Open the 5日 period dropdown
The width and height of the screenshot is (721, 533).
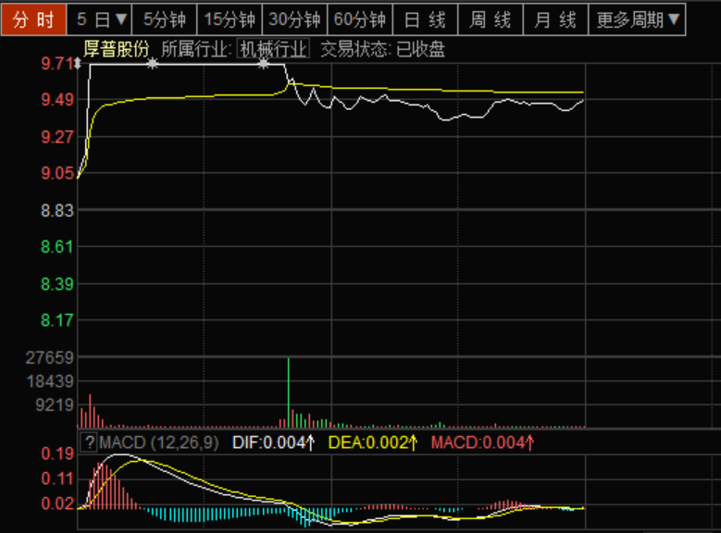(99, 19)
